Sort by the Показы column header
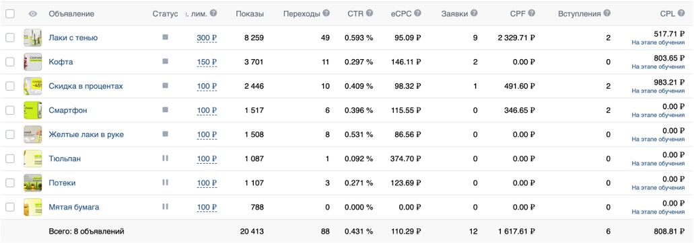The width and height of the screenshot is (694, 243). pyautogui.click(x=250, y=13)
